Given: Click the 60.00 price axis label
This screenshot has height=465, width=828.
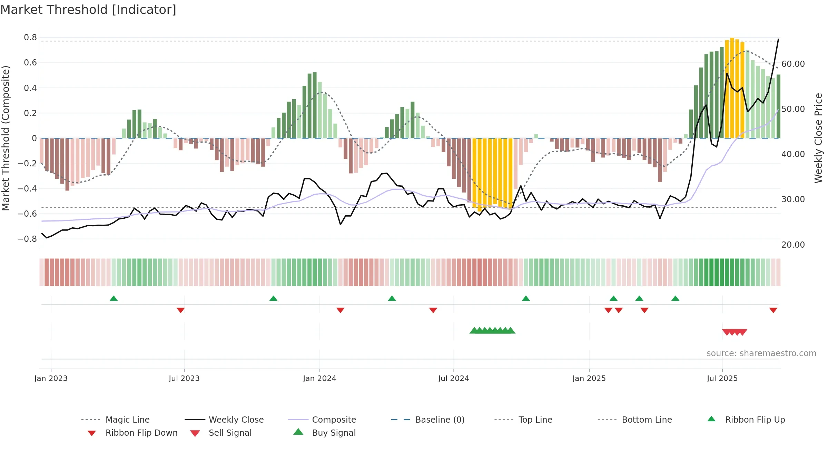Looking at the screenshot, I should coord(793,64).
